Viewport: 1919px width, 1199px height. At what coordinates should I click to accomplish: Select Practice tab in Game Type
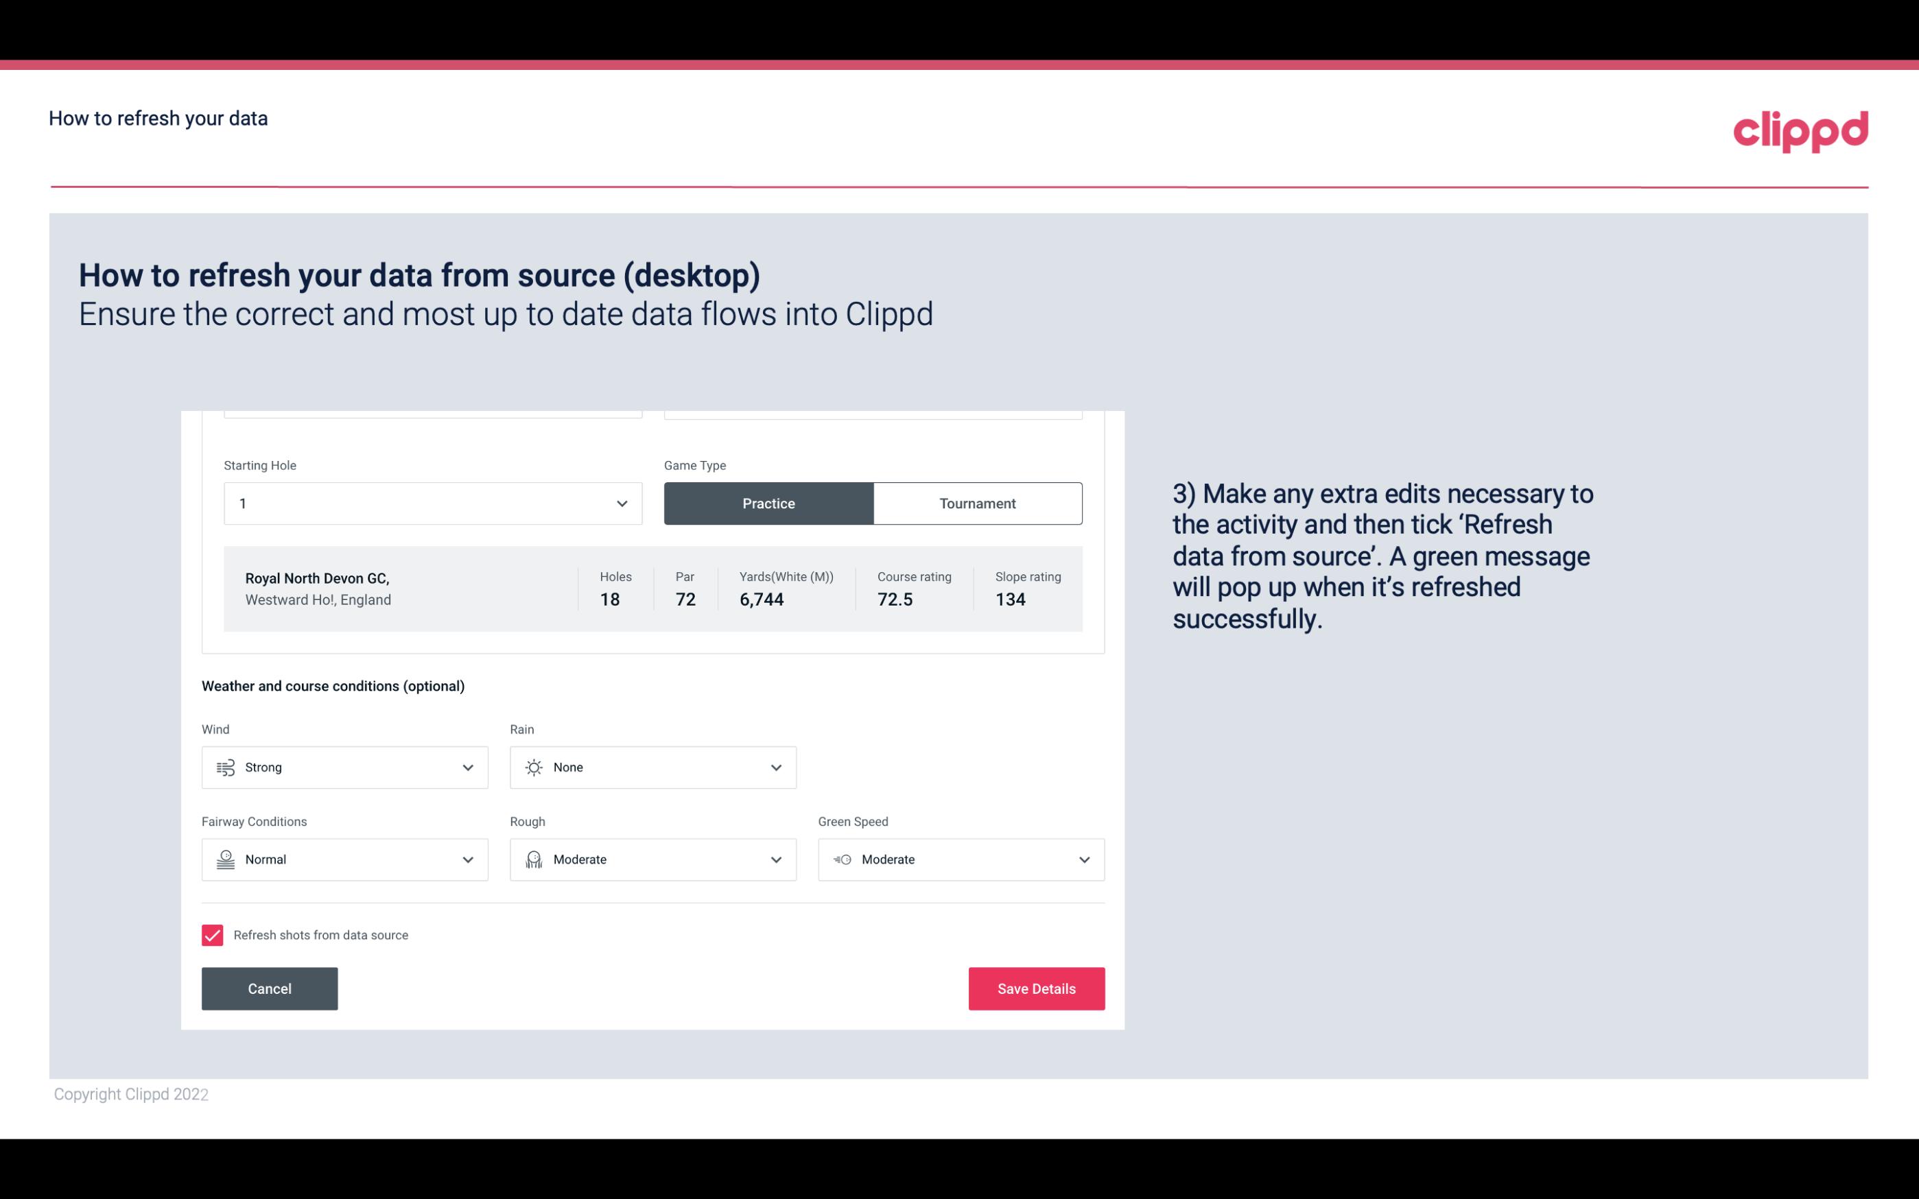pos(768,503)
